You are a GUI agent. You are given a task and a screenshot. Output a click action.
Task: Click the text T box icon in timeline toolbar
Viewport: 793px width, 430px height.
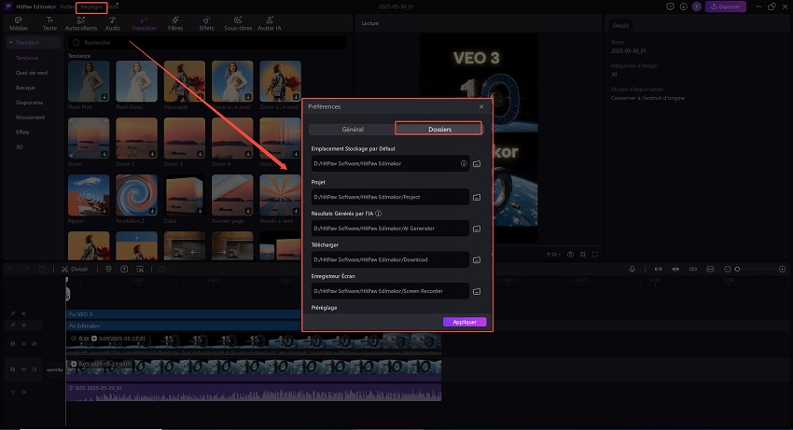click(124, 270)
